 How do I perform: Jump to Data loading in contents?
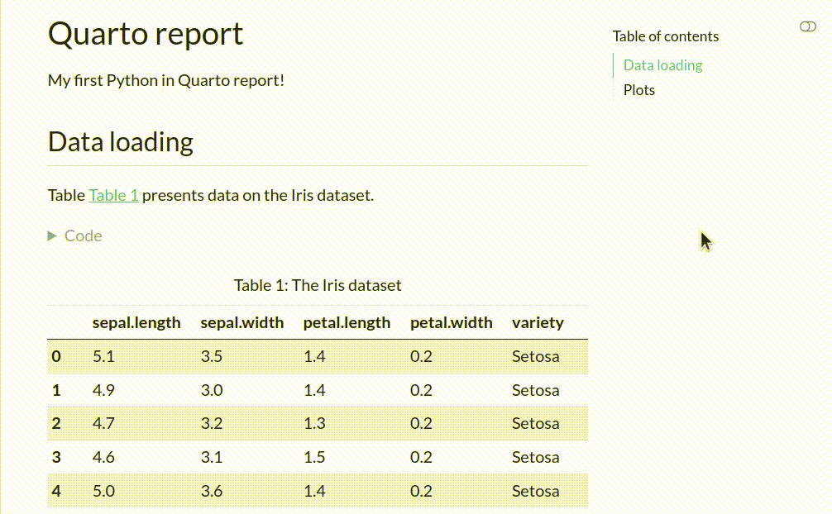click(x=662, y=65)
